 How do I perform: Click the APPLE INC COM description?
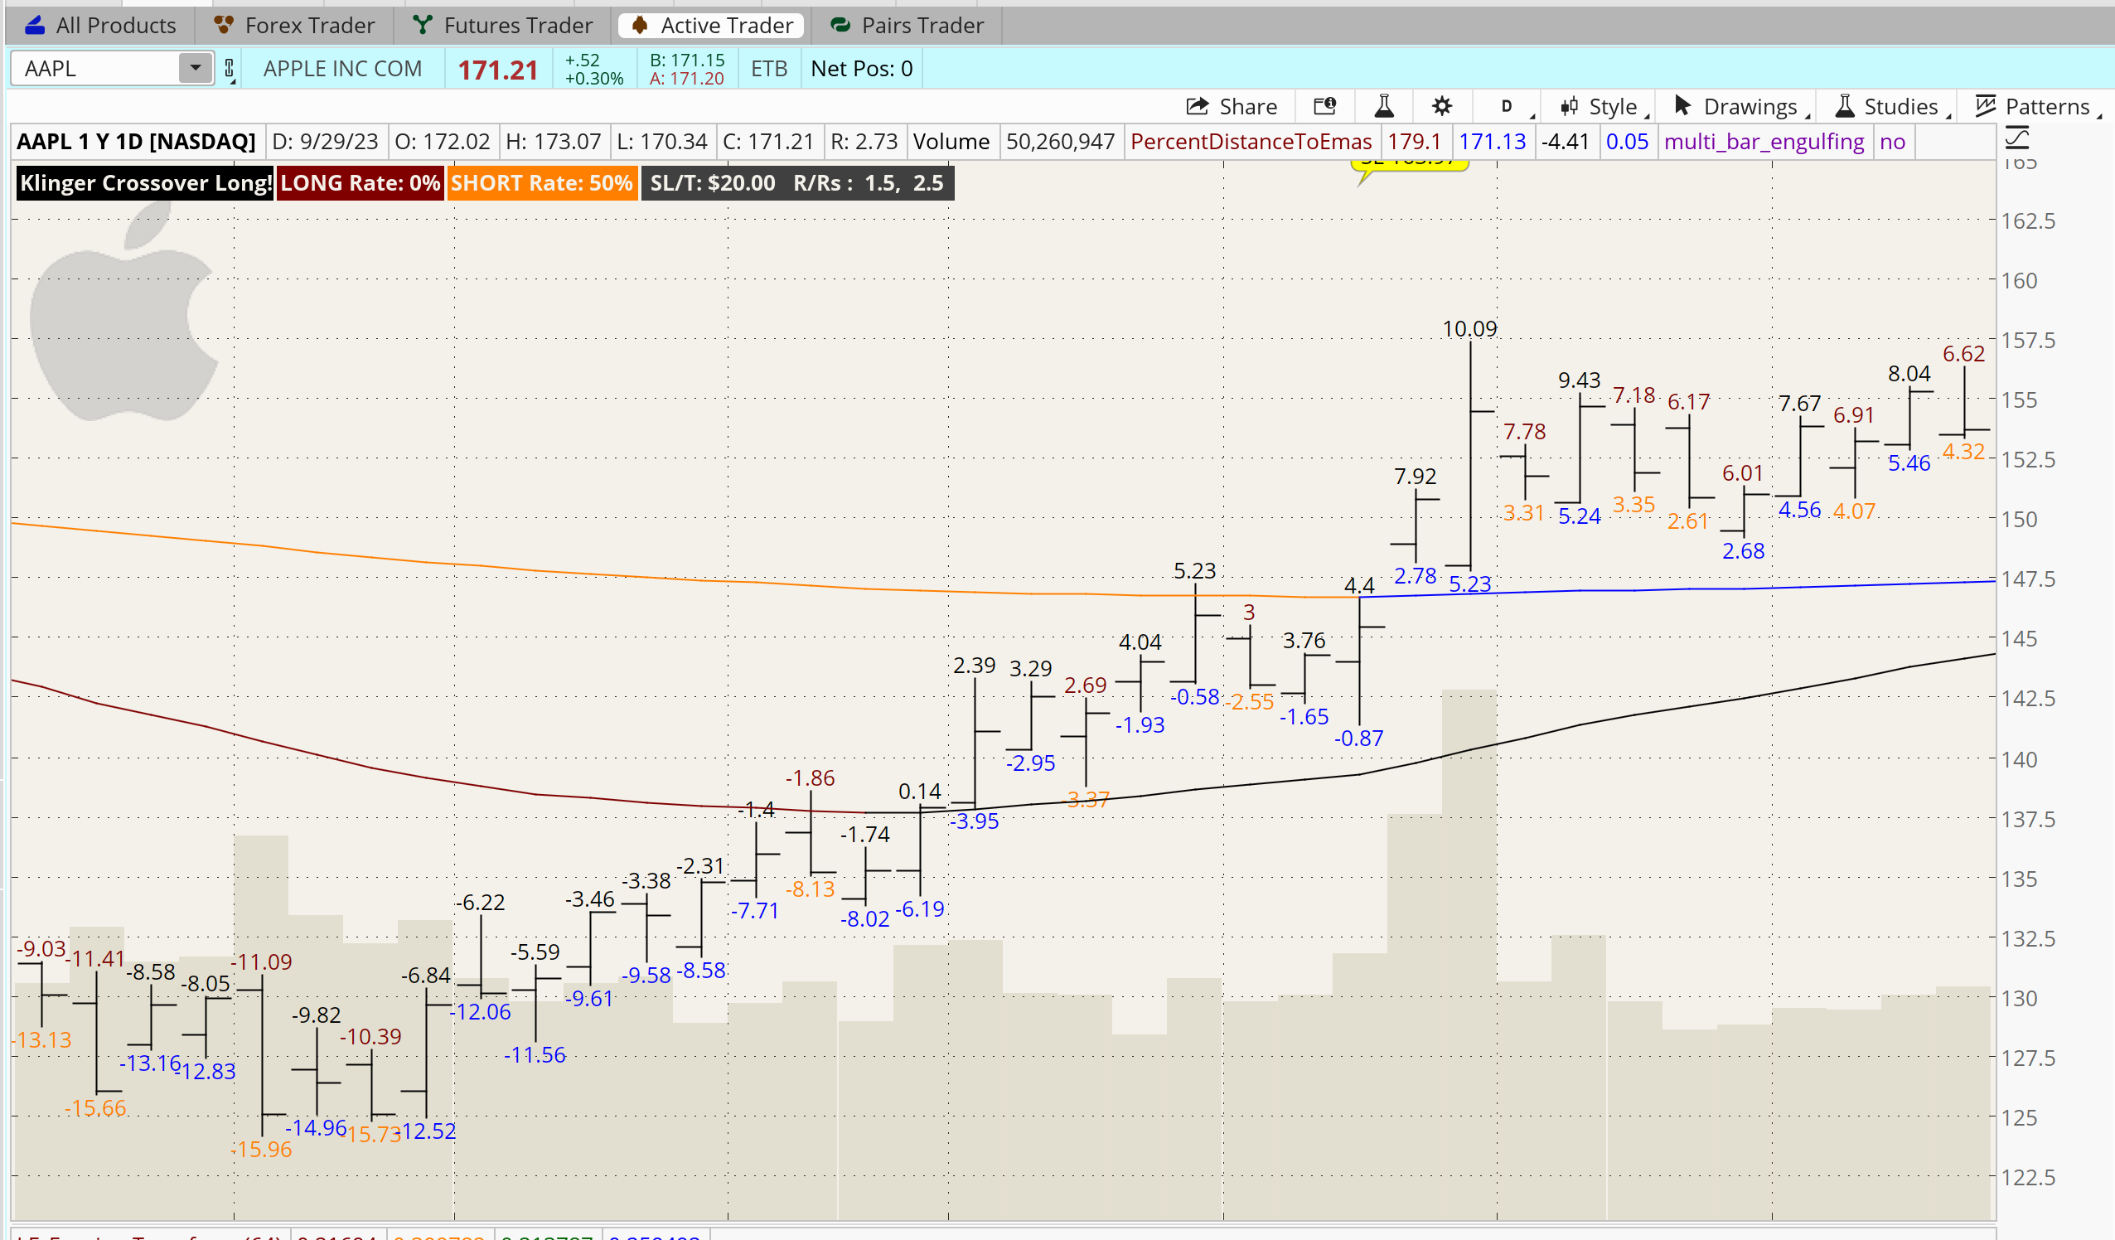pos(342,69)
